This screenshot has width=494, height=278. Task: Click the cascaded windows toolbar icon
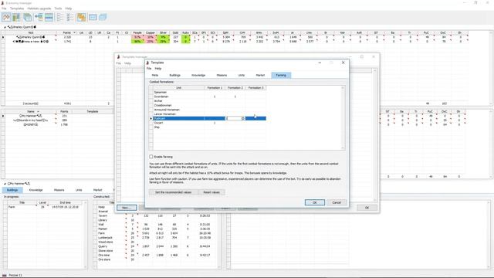pos(103,17)
